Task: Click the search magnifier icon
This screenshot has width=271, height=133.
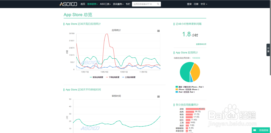Action: (x=158, y=4)
